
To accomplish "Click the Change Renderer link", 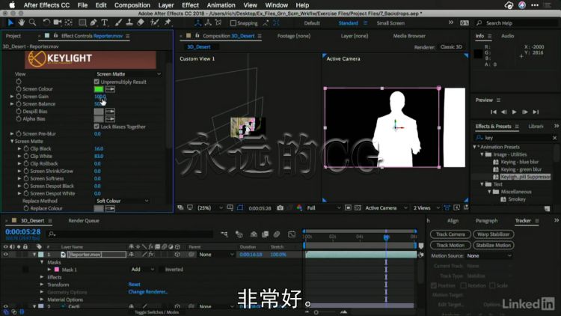I will [x=148, y=292].
